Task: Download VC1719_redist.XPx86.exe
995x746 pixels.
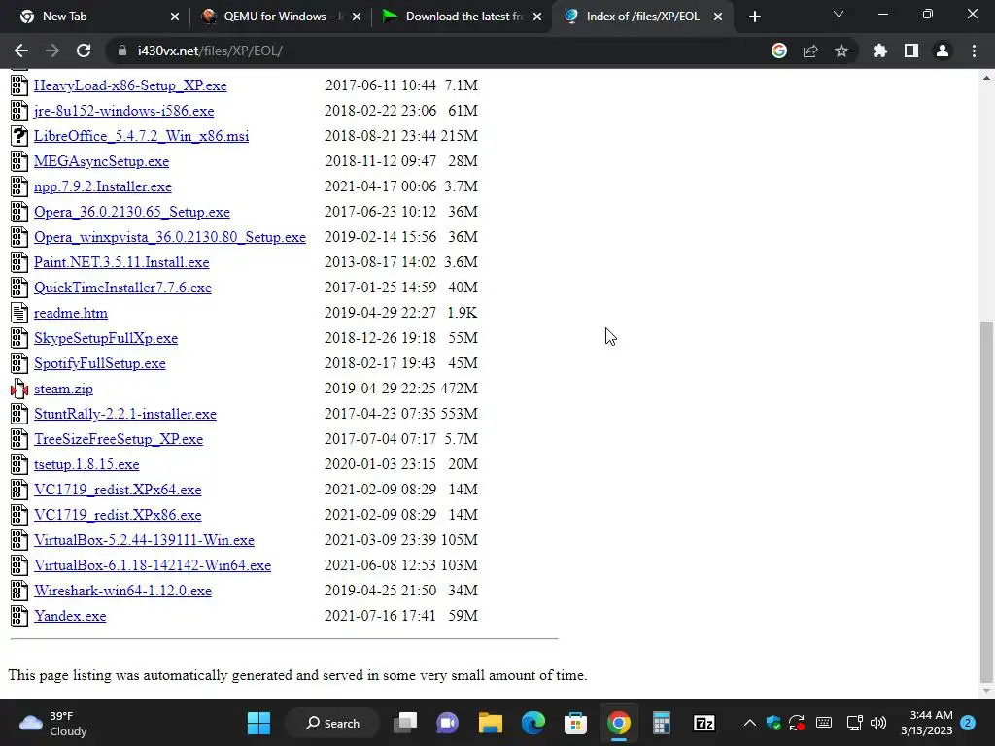Action: point(118,515)
